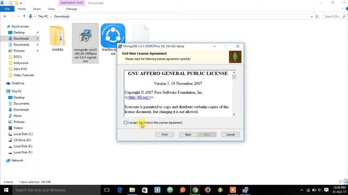Expand the address bar history dropdown

[x=312, y=17]
